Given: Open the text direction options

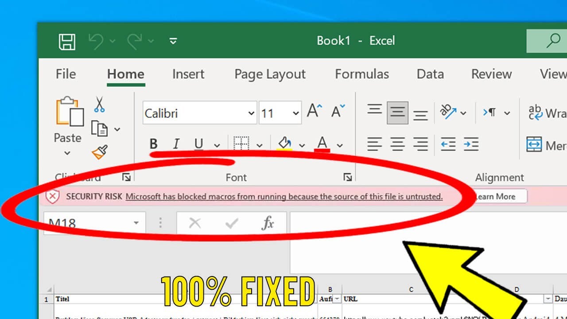Looking at the screenshot, I should 496,113.
